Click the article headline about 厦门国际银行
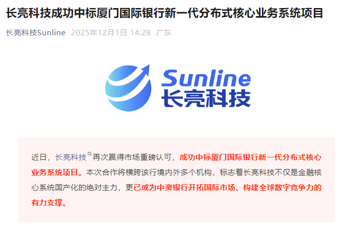 tap(165, 13)
